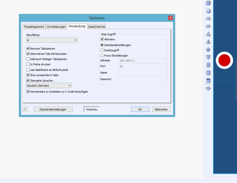This screenshot has width=237, height=183.
Task: Select the open-top tube shape icon
Action: (208, 81)
